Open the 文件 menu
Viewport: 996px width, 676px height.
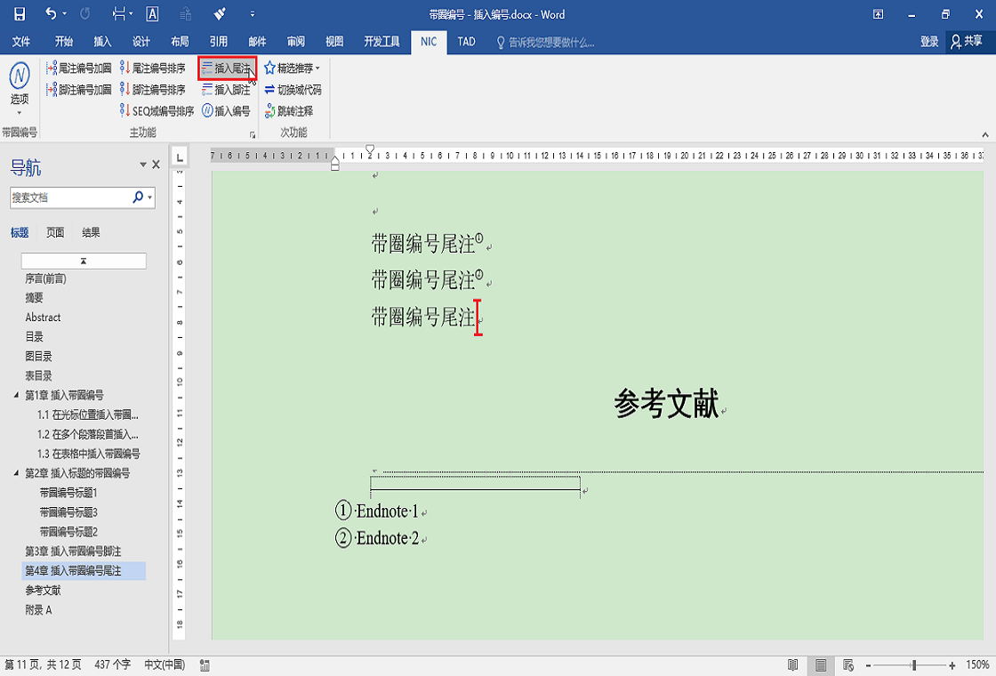click(x=21, y=42)
